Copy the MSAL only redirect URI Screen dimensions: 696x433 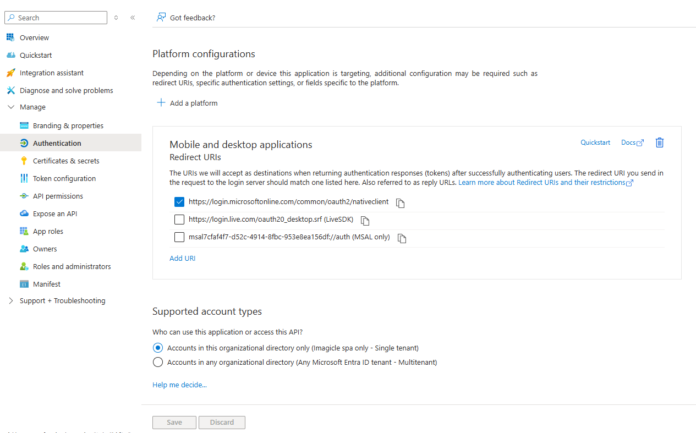pos(402,238)
